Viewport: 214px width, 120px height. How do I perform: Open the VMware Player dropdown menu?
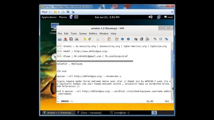pyautogui.click(x=46, y=12)
